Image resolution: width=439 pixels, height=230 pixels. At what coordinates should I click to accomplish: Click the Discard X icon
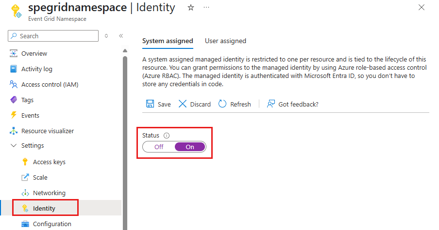pos(183,104)
